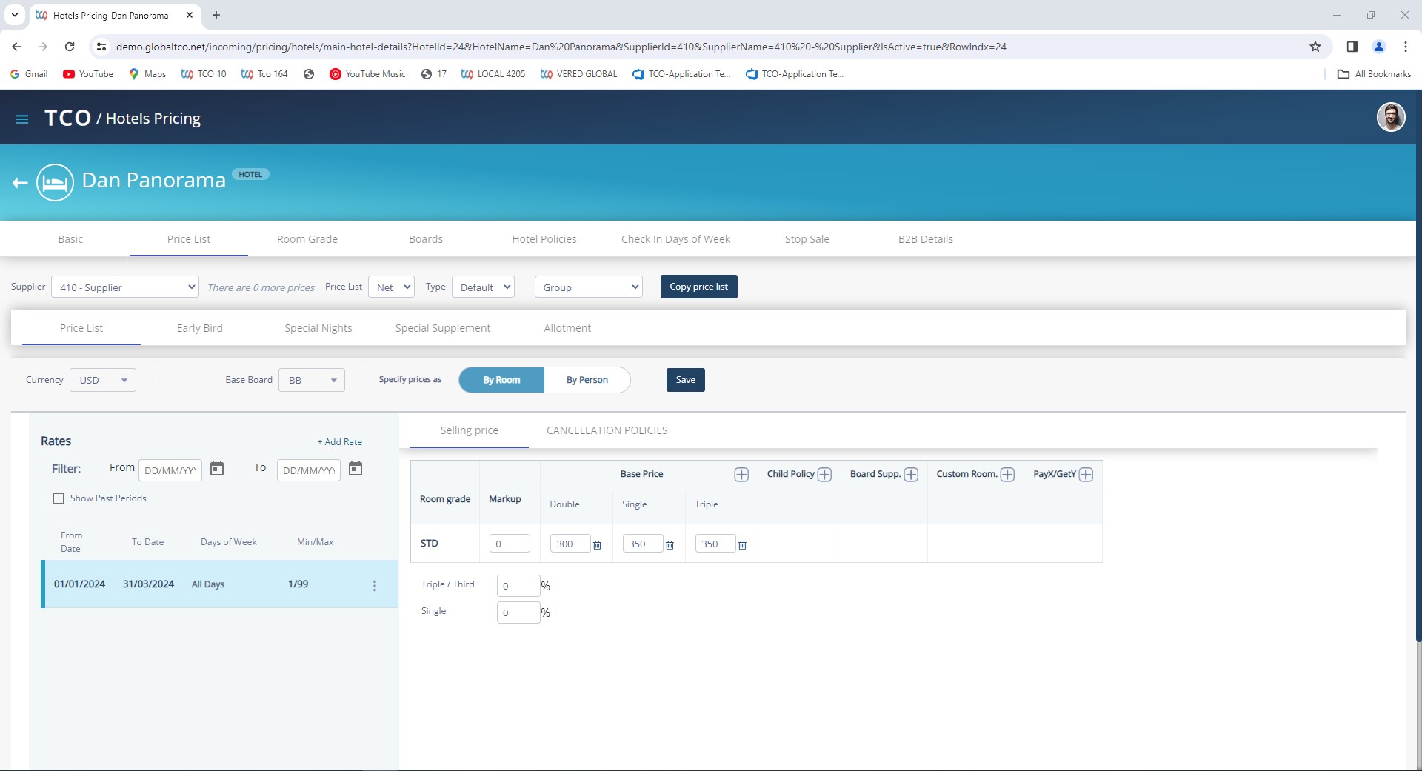The image size is (1422, 771).
Task: Click the To date filter field
Action: click(x=309, y=470)
